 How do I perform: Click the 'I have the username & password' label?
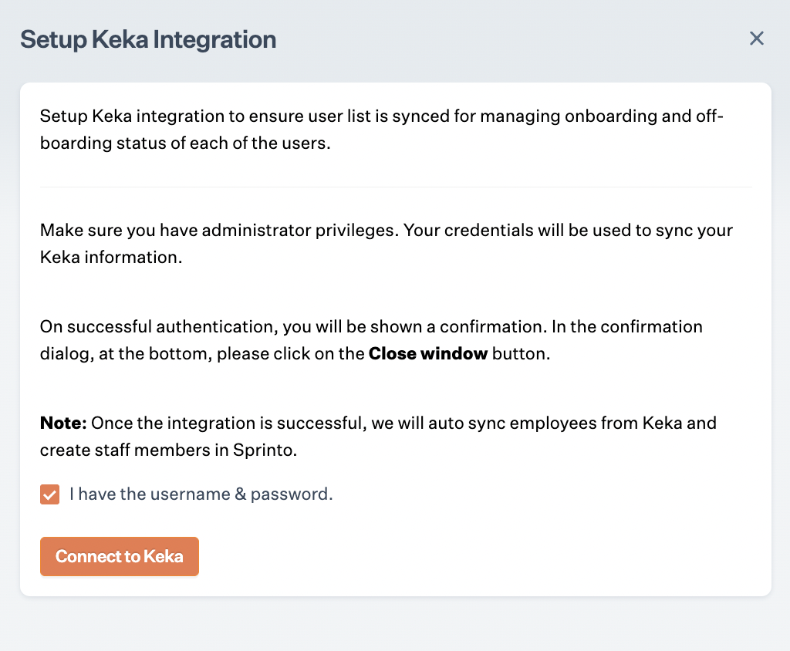point(201,494)
